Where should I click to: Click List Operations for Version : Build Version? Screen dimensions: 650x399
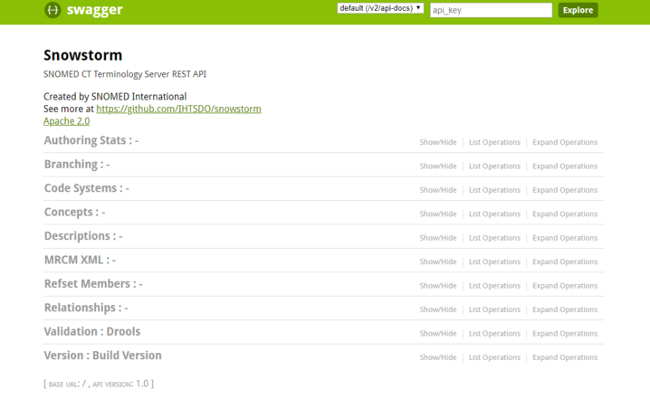(x=494, y=357)
